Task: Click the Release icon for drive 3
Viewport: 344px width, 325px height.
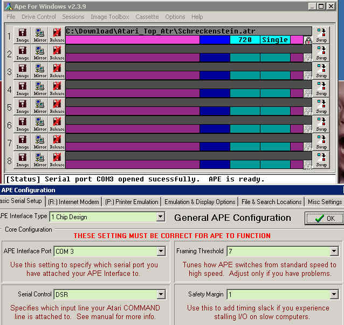Action: point(57,71)
